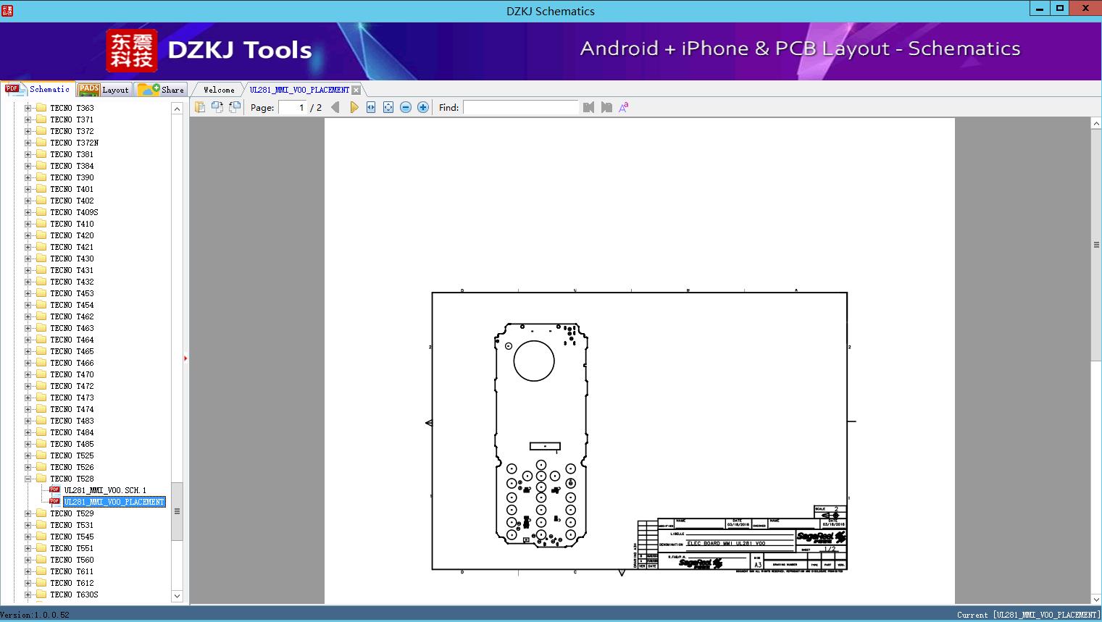Go to the previous page arrow

[x=335, y=107]
